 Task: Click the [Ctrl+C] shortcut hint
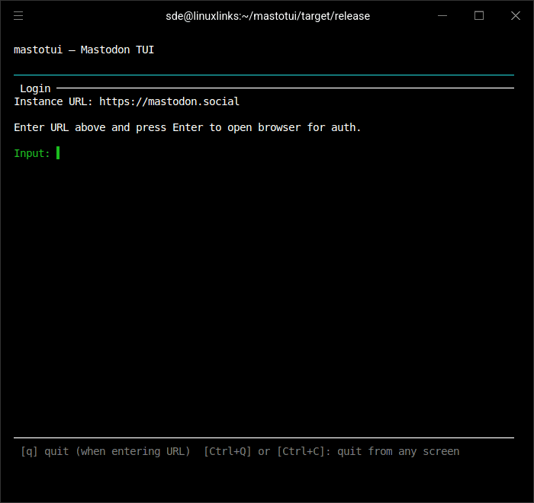click(x=304, y=451)
